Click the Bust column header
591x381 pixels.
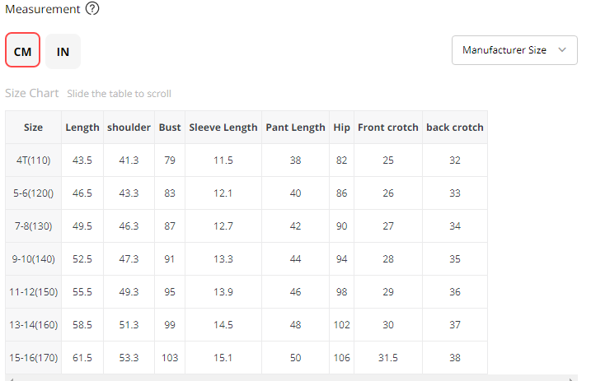pos(170,128)
